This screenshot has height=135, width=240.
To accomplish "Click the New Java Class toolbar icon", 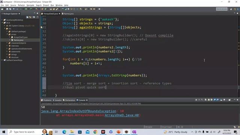I will tap(45, 9).
